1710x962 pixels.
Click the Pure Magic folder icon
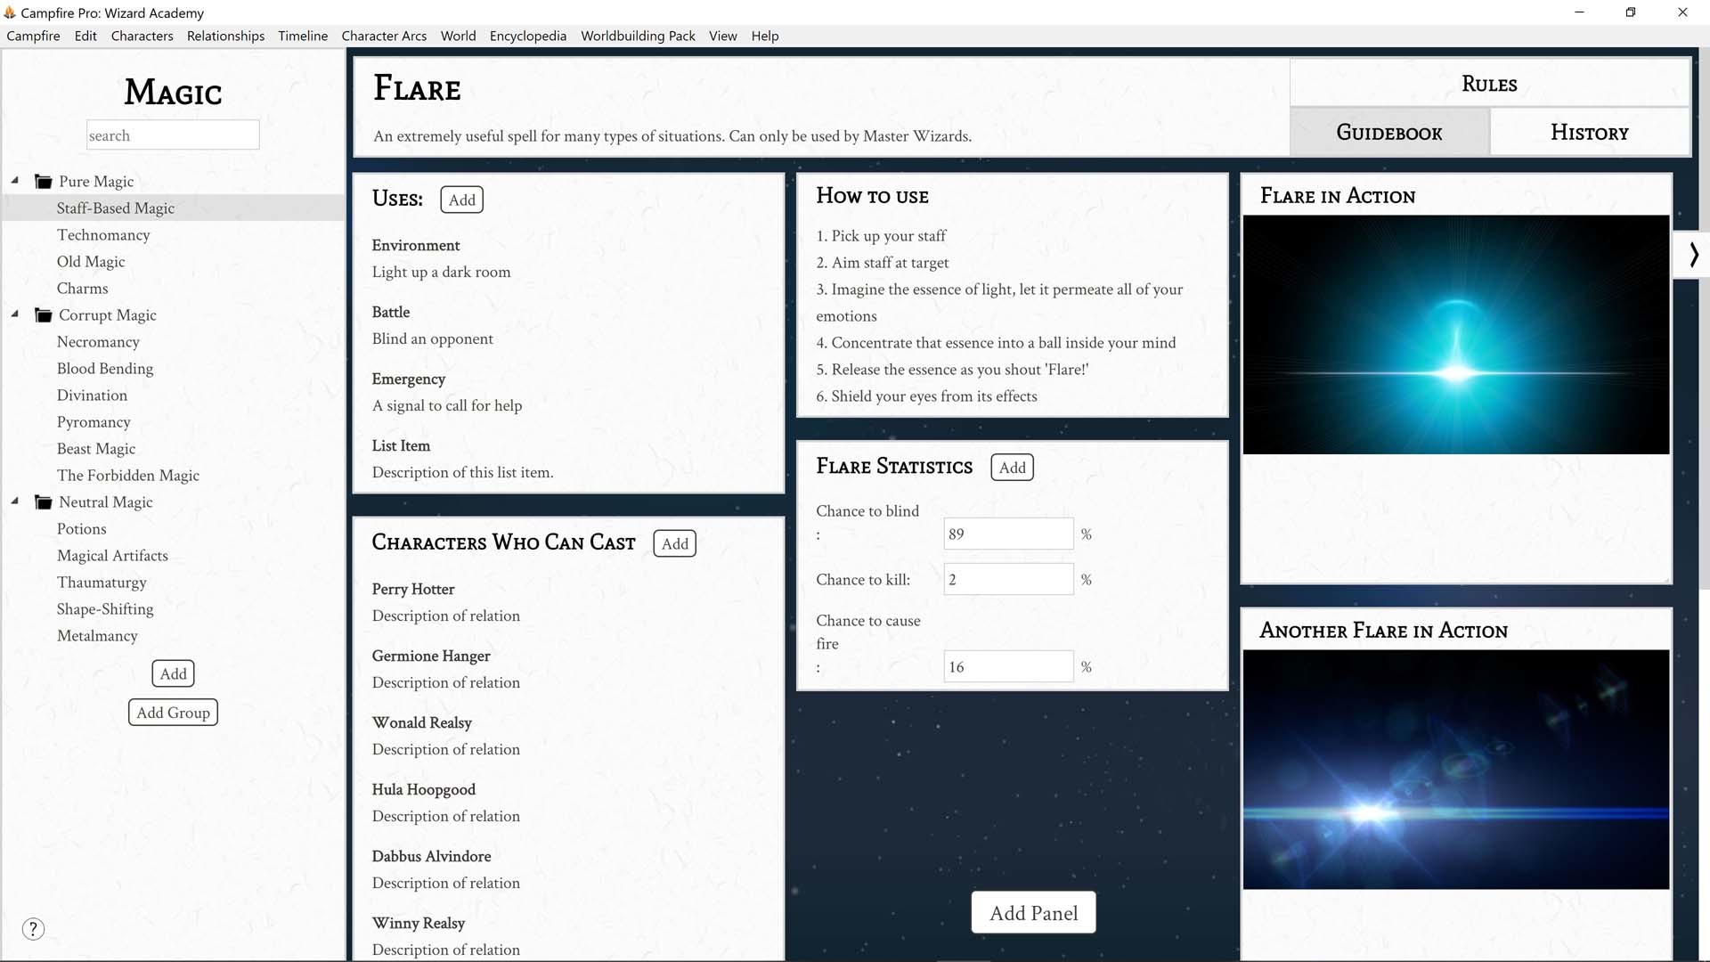(43, 182)
